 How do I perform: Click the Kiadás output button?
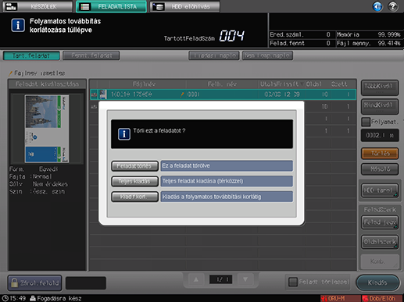[x=377, y=282]
